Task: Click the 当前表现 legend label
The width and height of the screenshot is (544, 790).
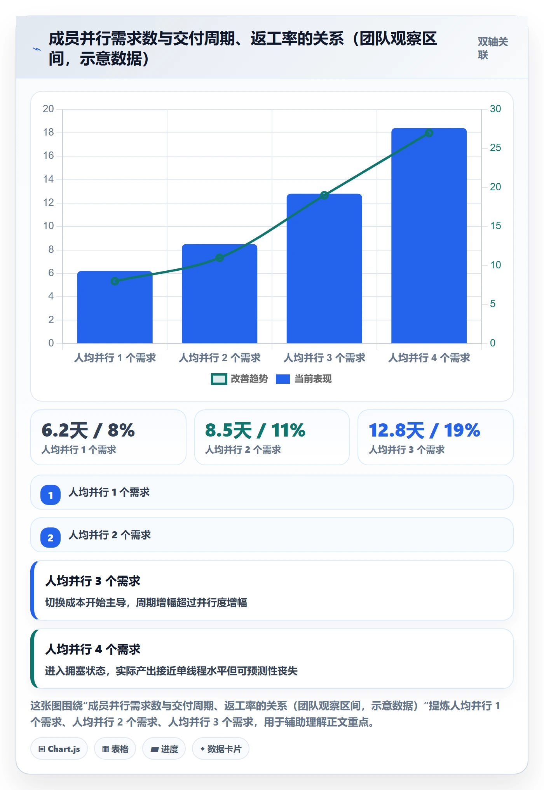Action: [x=313, y=379]
